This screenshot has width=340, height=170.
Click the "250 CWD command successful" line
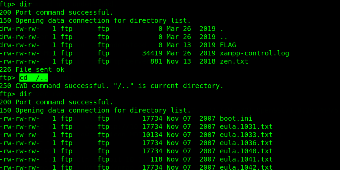[x=112, y=86]
